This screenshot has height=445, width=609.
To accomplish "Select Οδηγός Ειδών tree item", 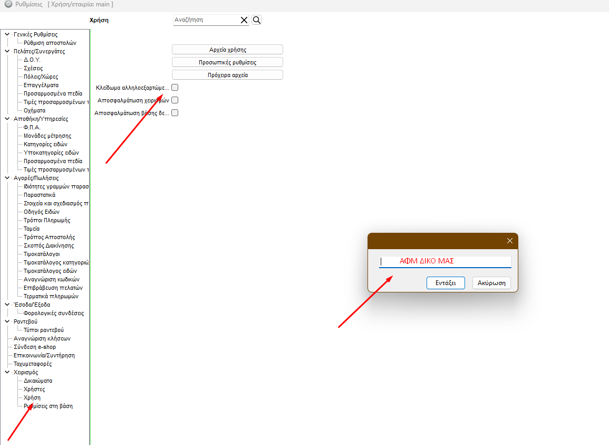I will tap(42, 212).
